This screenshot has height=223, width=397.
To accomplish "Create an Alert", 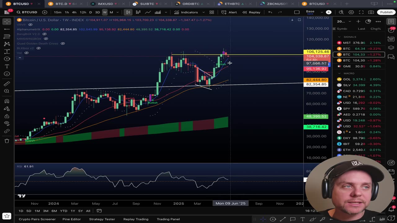I will pyautogui.click(x=229, y=12).
